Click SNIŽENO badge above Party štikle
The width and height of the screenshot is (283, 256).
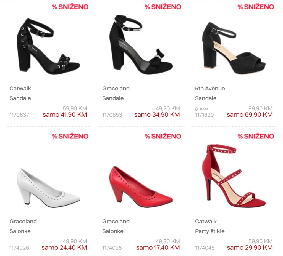point(256,136)
